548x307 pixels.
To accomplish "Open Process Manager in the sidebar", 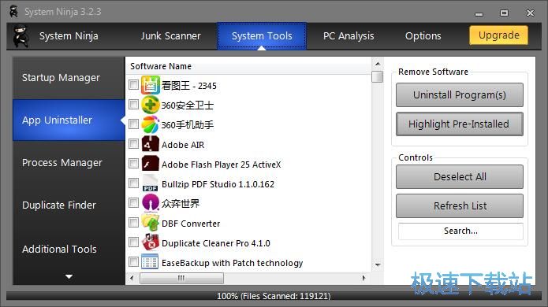I will 69,163.
